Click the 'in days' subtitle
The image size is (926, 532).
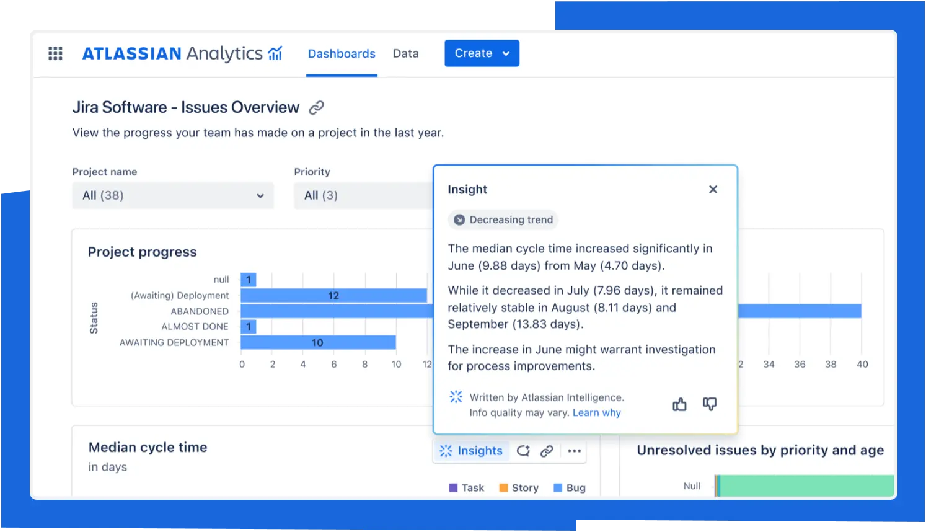tap(108, 468)
